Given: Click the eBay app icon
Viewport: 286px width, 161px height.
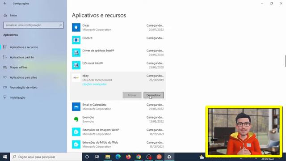Looking at the screenshot, I should click(x=76, y=78).
